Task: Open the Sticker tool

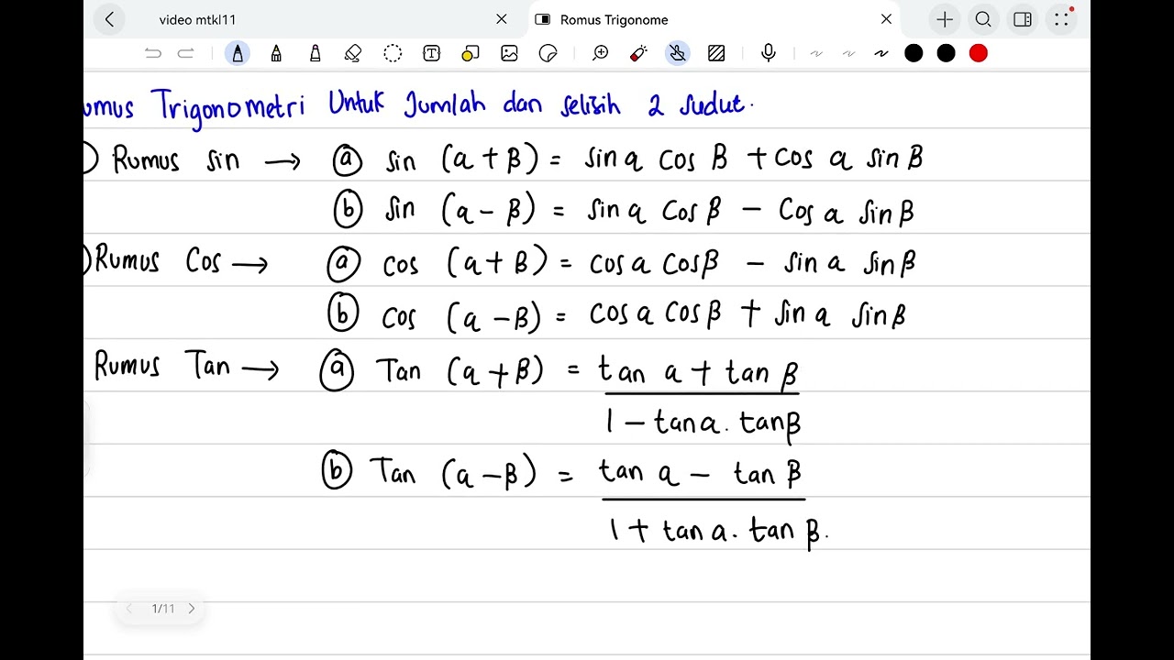Action: click(548, 54)
